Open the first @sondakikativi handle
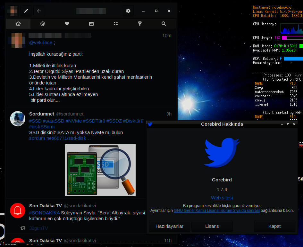303x247 pixels. [x=80, y=206]
